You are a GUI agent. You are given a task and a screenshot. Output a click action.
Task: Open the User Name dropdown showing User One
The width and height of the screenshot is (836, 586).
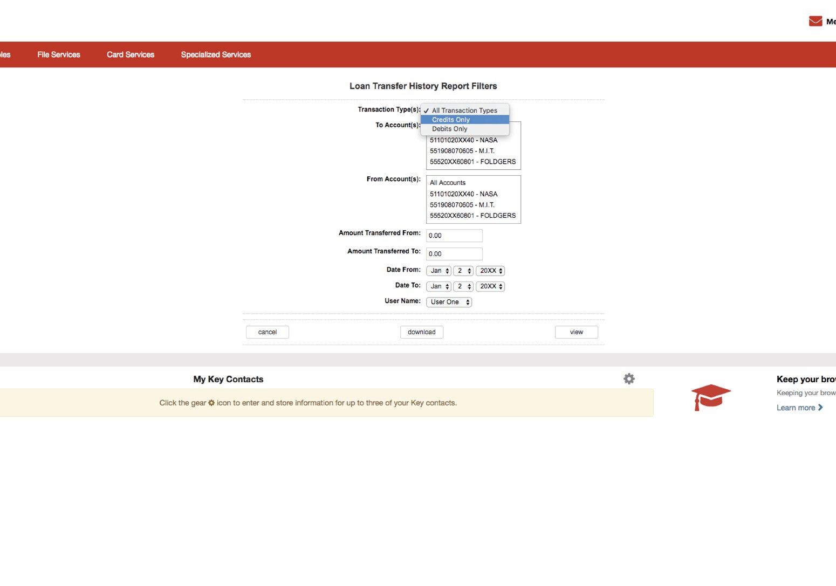coord(448,302)
